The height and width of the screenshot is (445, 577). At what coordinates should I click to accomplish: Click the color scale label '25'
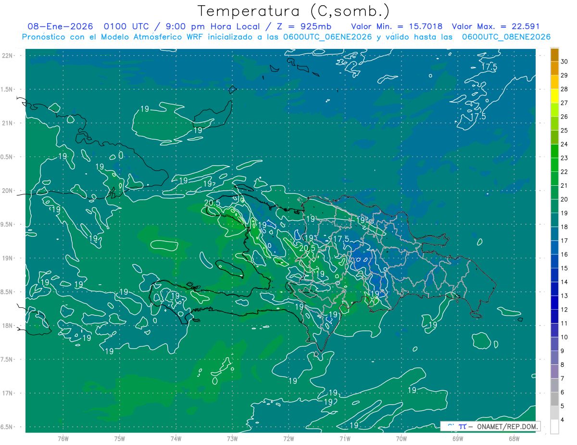point(564,130)
